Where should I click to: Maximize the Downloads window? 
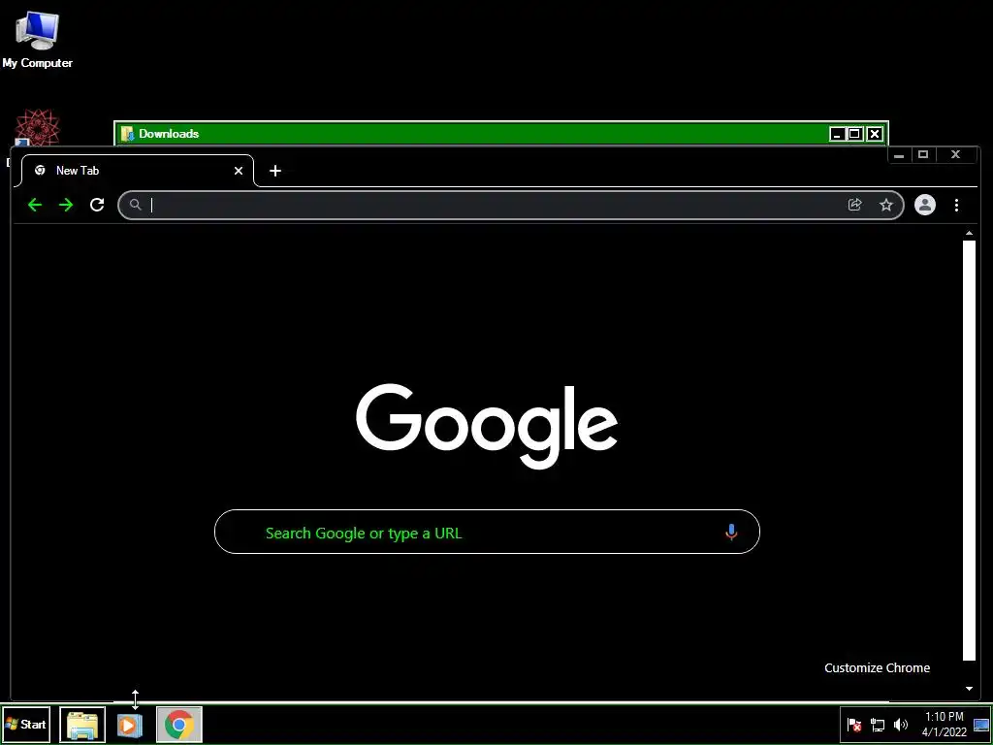click(x=854, y=134)
